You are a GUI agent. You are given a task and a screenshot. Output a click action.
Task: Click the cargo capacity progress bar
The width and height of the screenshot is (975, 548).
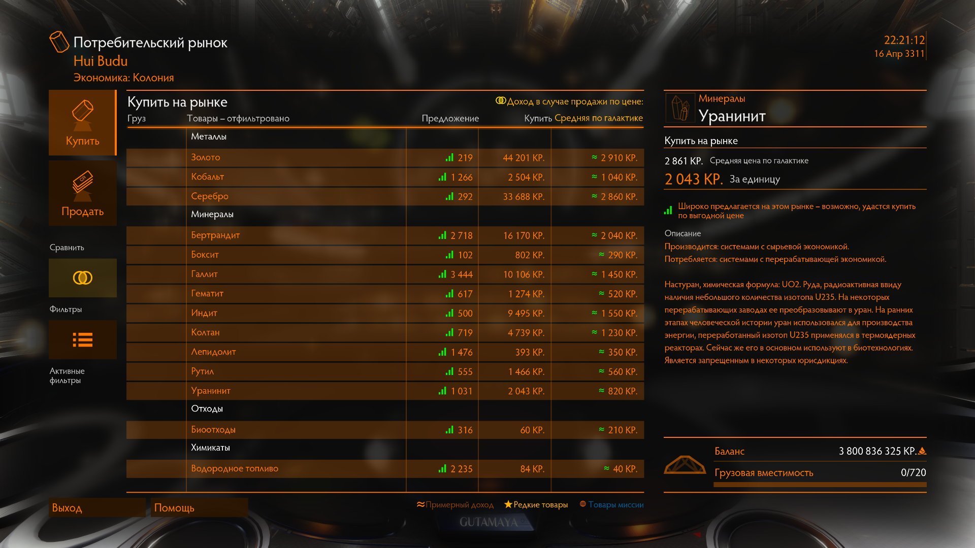tap(820, 485)
